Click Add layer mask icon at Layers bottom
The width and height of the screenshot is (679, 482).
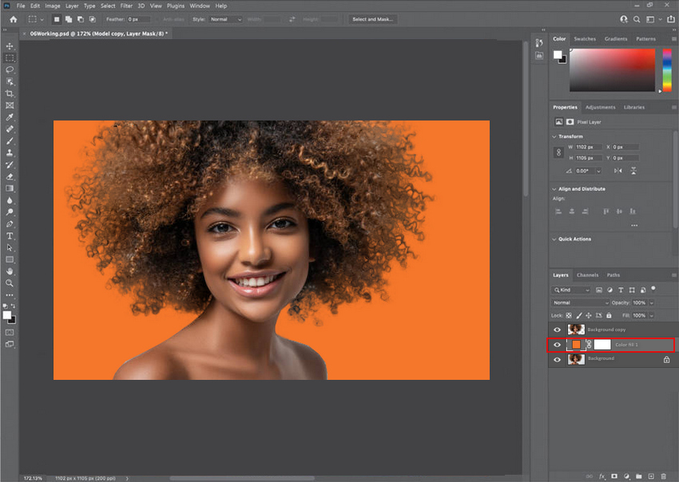614,476
